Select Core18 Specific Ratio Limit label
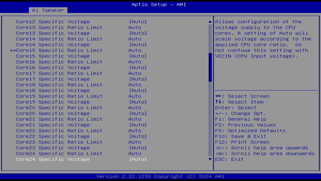 coord(59,85)
